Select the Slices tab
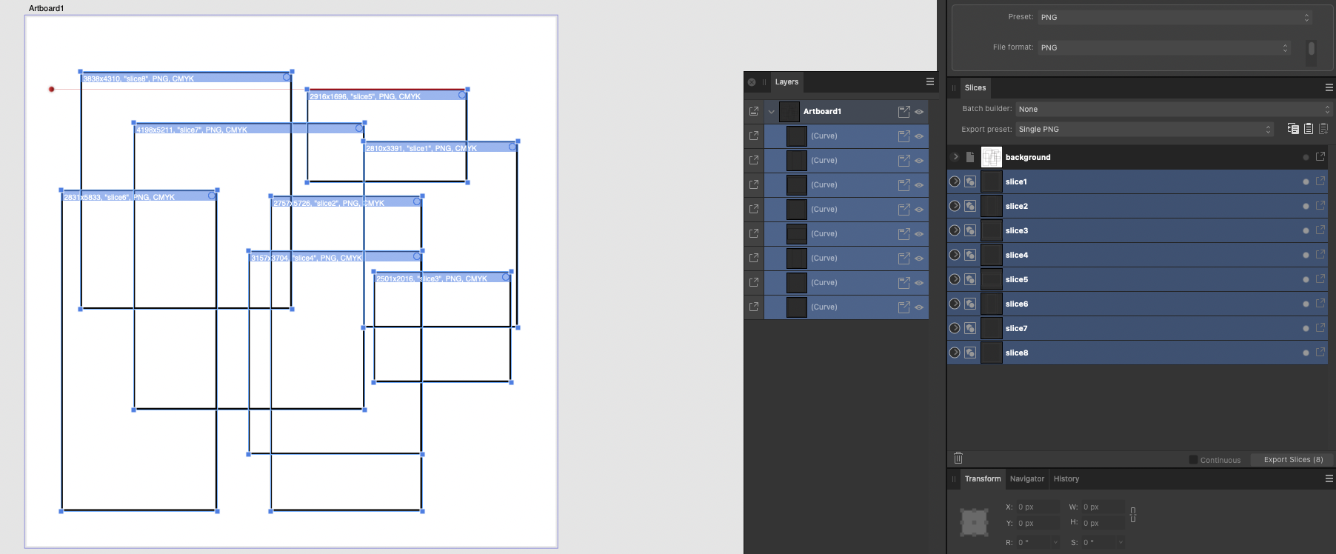Screen dimensions: 1336x554 [975, 87]
